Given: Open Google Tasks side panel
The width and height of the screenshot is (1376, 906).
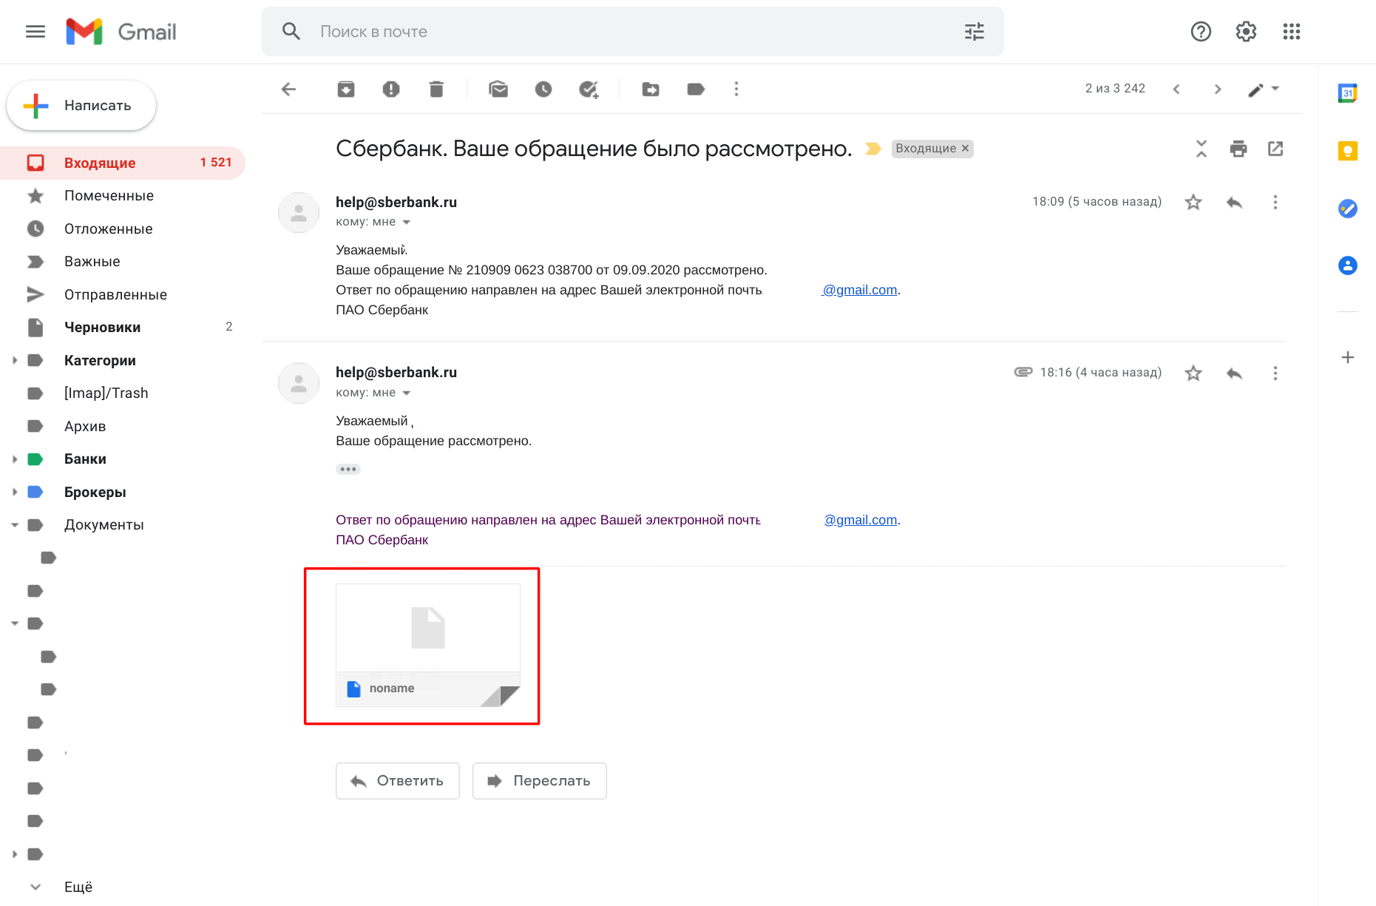Looking at the screenshot, I should click(1347, 209).
